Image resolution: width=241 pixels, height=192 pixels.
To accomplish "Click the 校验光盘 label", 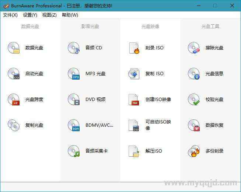I will (214, 100).
